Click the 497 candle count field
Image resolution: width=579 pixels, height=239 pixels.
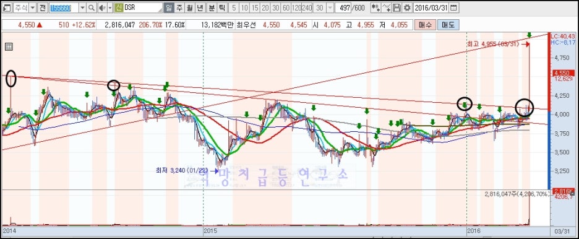[344, 7]
